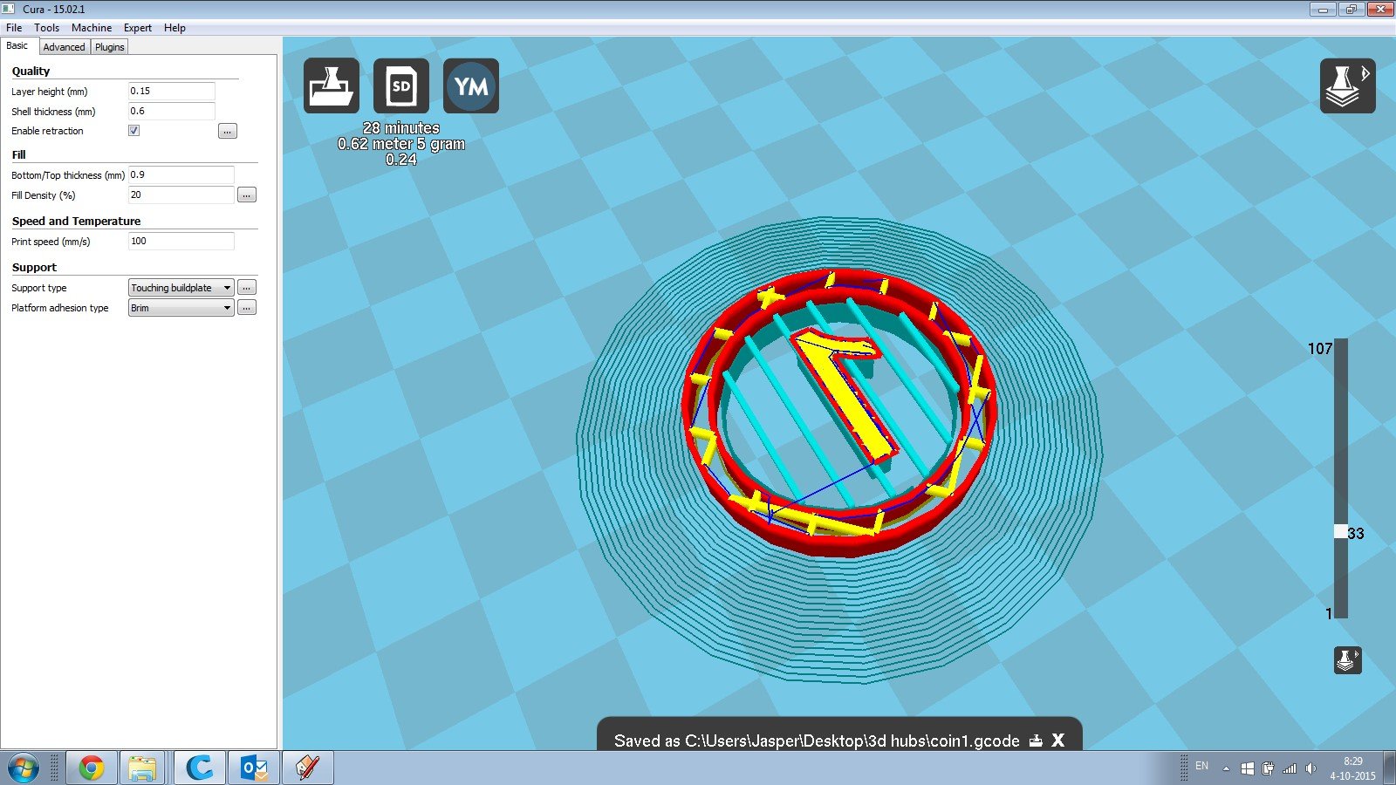
Task: Click the volume icon in system tray
Action: [x=1310, y=768]
